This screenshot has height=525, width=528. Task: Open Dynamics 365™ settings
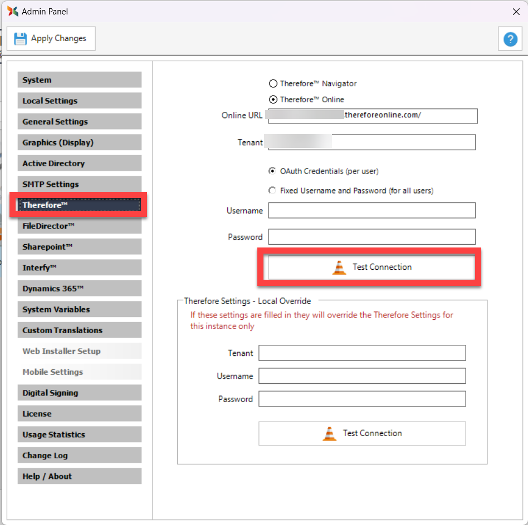80,288
